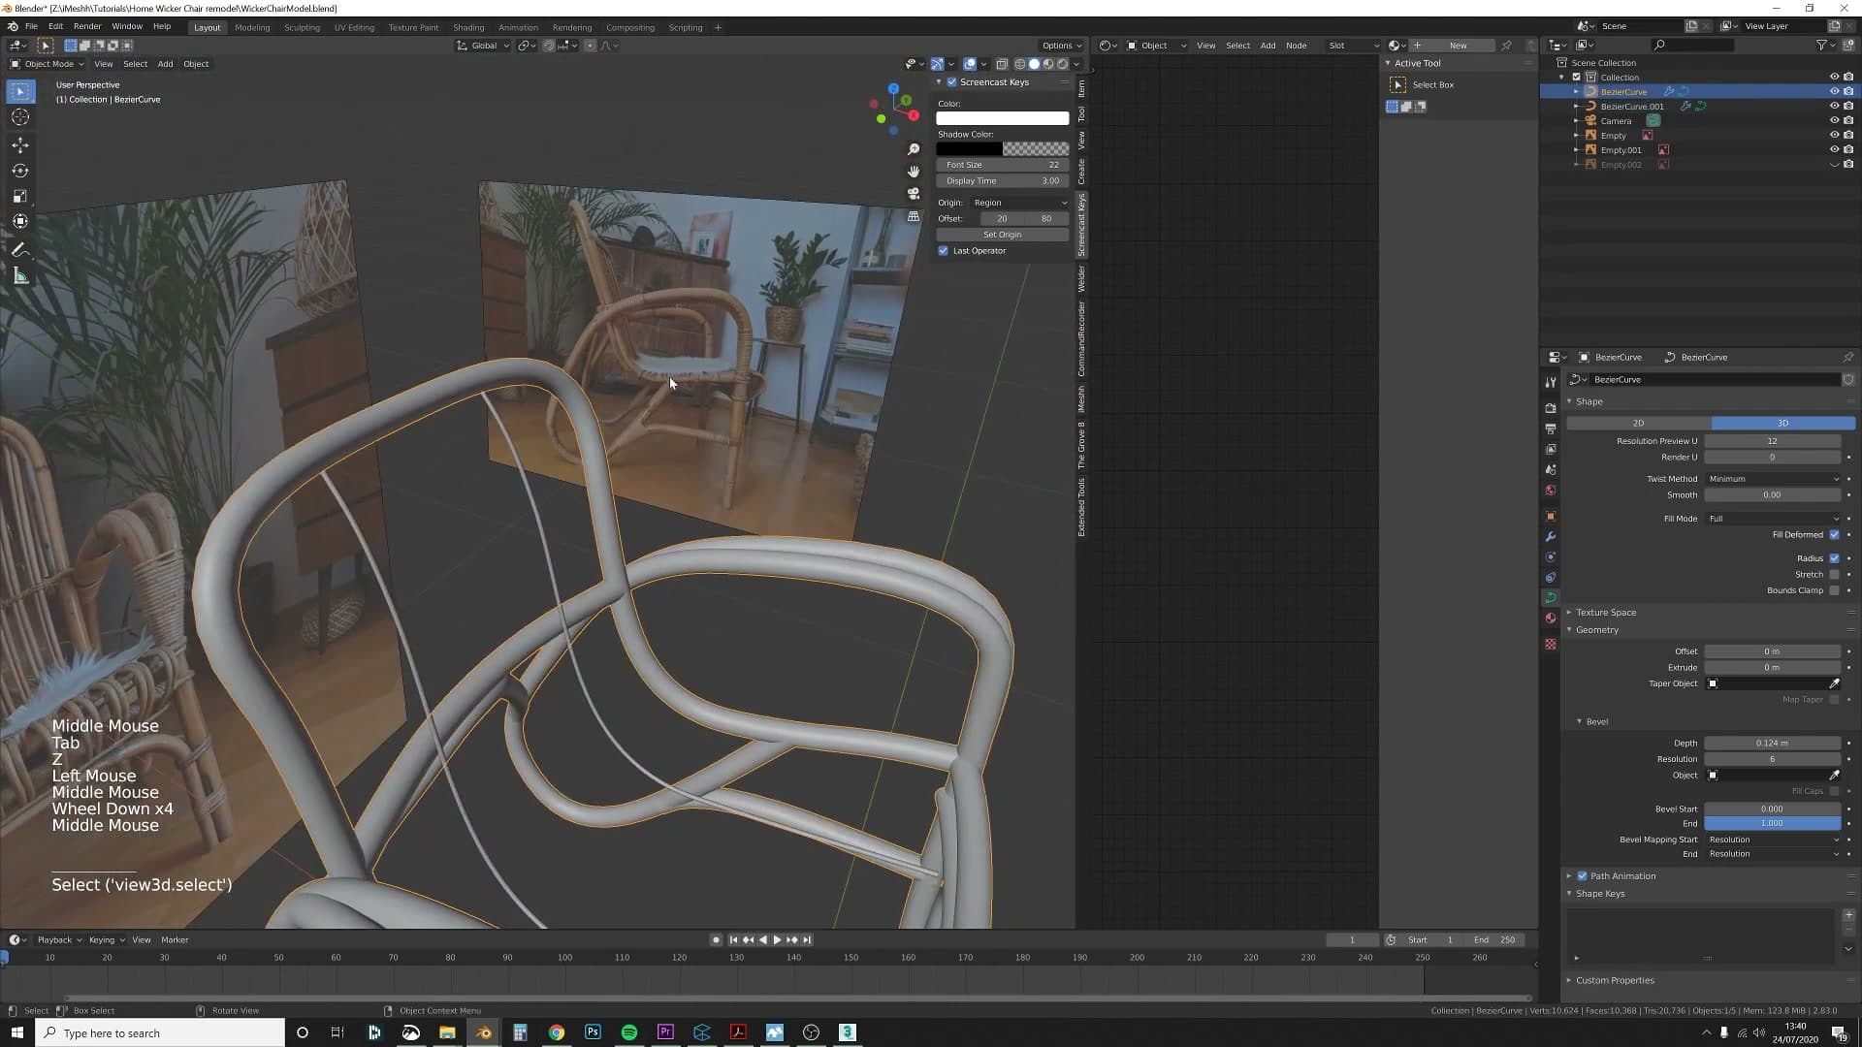Activate the Select Box tool in toolbar
Screen dimensions: 1862x1047
click(x=20, y=91)
